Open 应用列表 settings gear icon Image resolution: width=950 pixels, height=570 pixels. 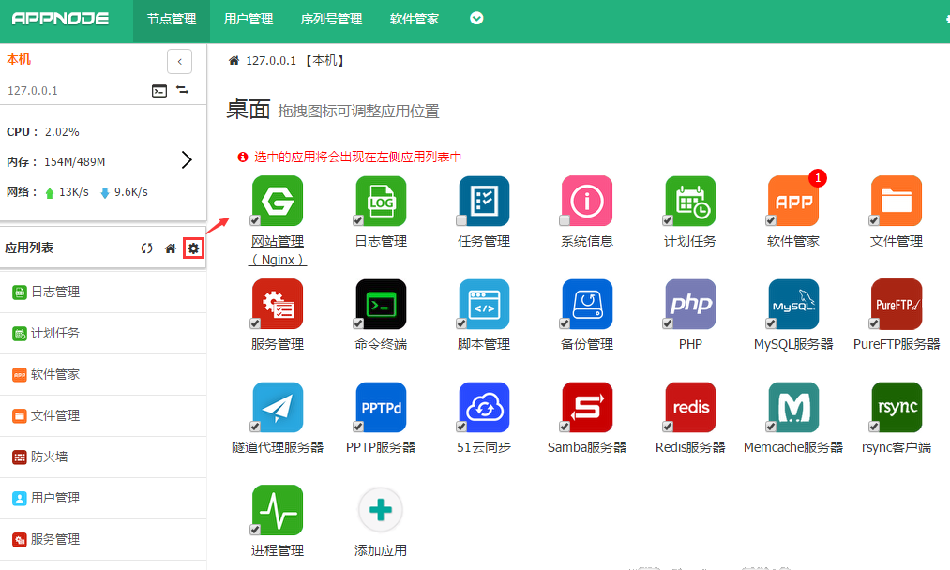point(193,247)
